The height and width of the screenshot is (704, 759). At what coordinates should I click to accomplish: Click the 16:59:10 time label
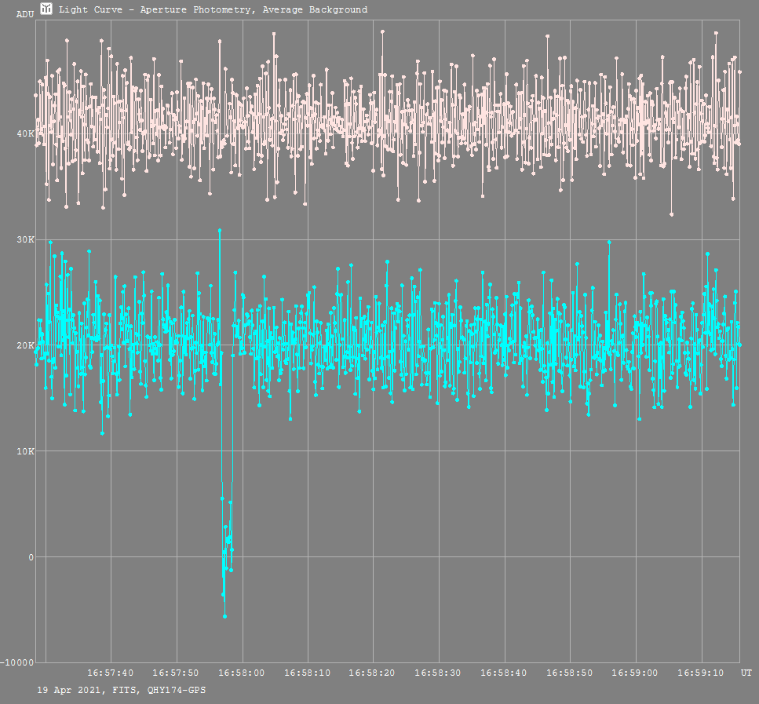point(701,673)
